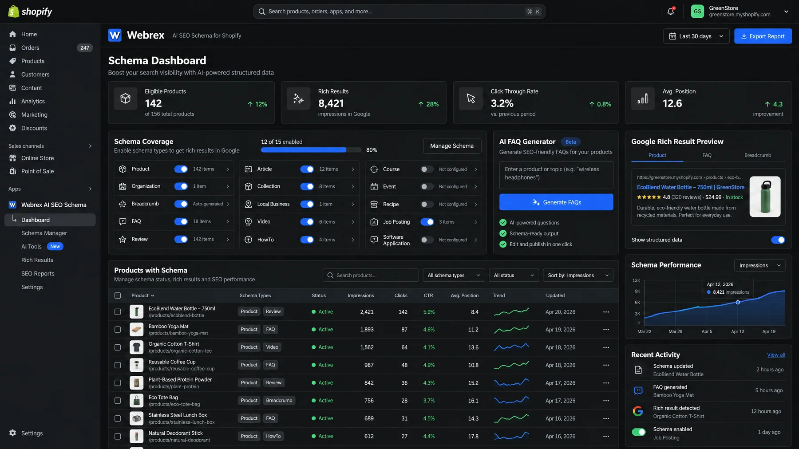Click the Recipe schema chef hat icon
The width and height of the screenshot is (799, 449).
pyautogui.click(x=374, y=204)
